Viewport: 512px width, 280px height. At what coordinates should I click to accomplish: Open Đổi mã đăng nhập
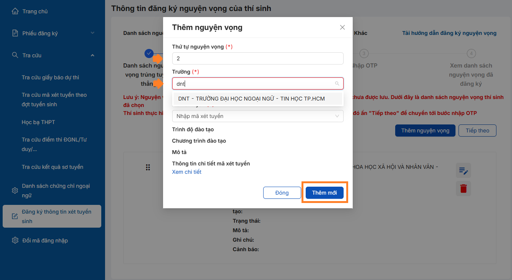click(45, 241)
